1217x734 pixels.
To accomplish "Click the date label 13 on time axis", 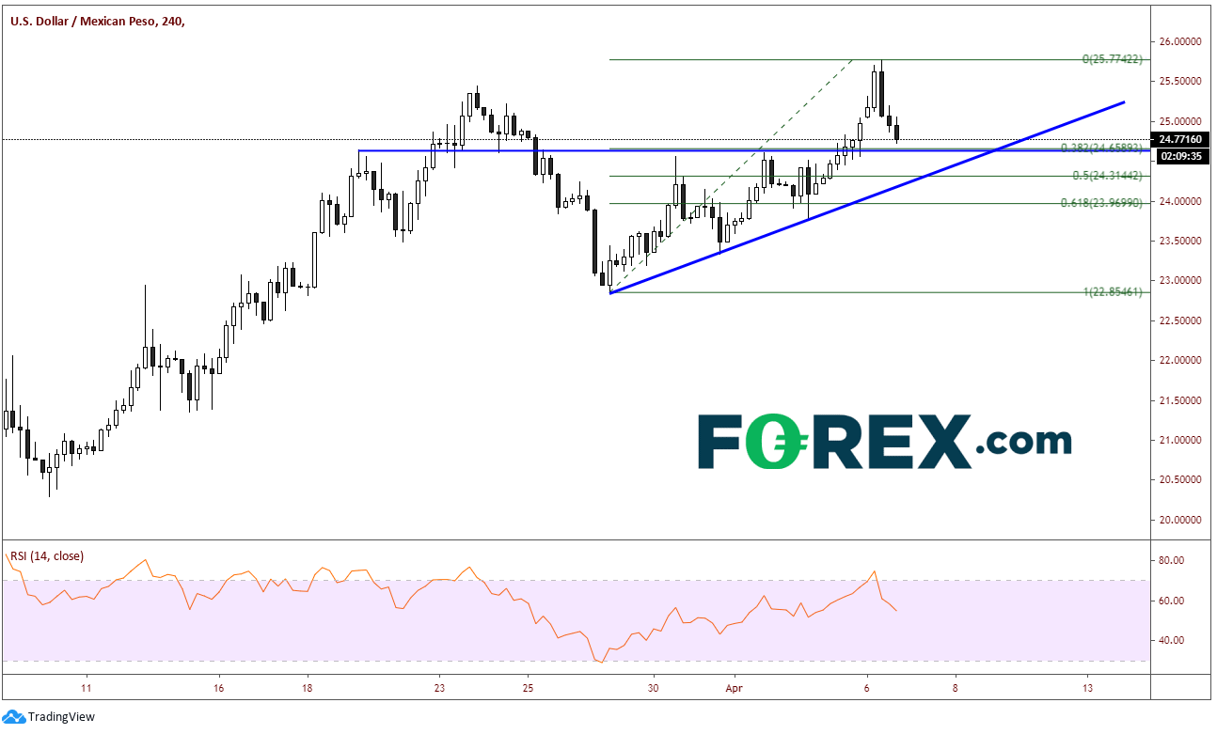I will (x=1087, y=687).
